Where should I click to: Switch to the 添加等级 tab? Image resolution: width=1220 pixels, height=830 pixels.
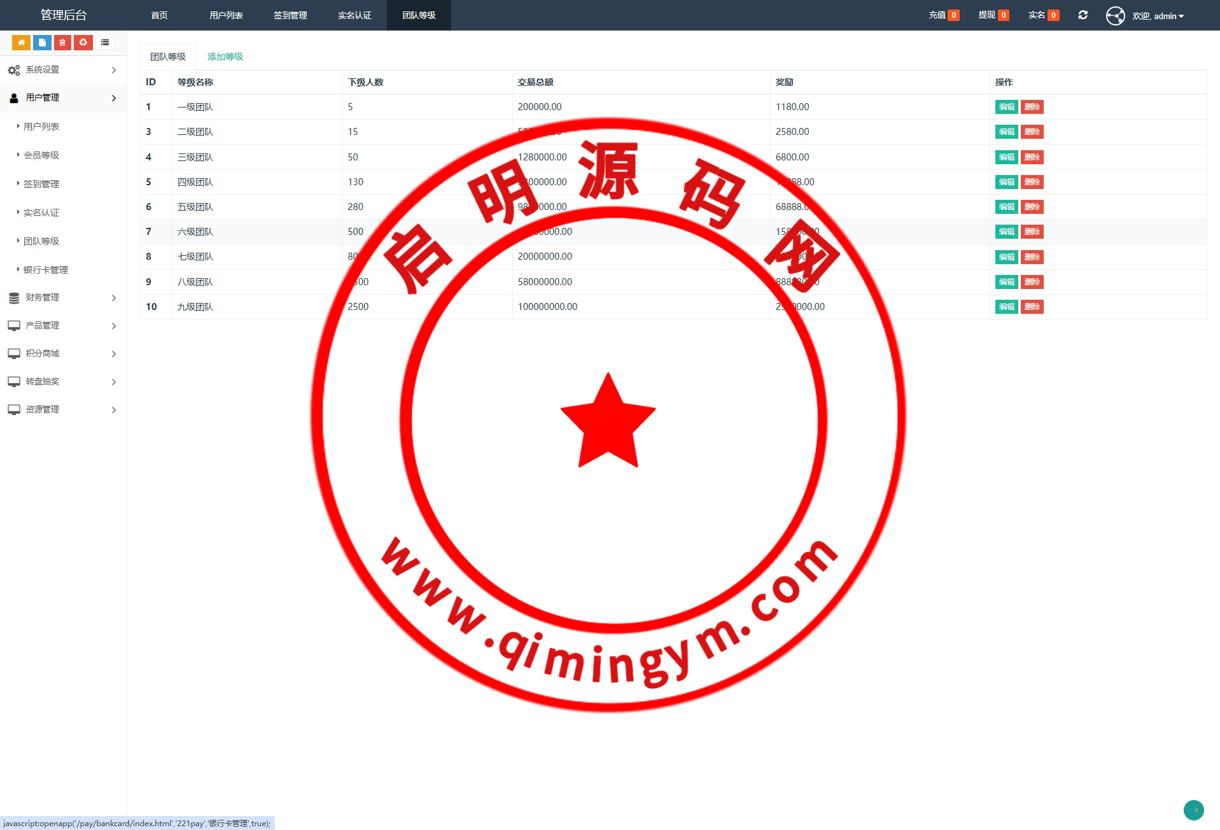[225, 57]
